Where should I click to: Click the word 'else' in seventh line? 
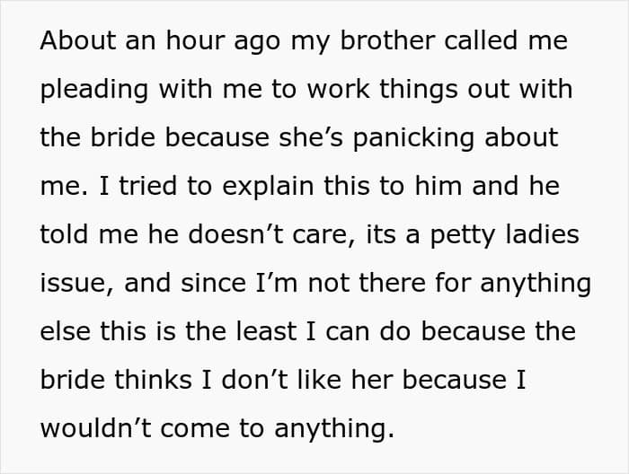[65, 331]
